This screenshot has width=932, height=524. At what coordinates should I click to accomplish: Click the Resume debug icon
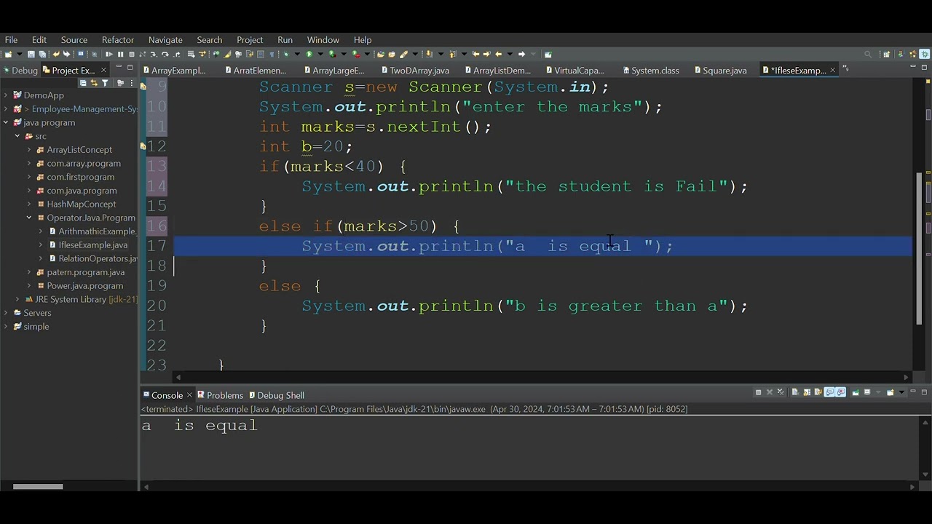[109, 54]
